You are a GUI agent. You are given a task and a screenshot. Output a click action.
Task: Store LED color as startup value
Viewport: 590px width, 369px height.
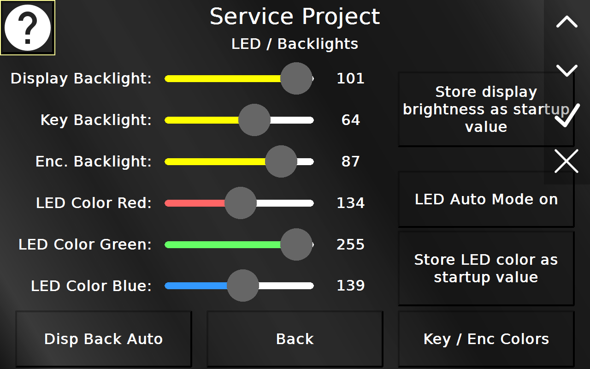point(485,268)
